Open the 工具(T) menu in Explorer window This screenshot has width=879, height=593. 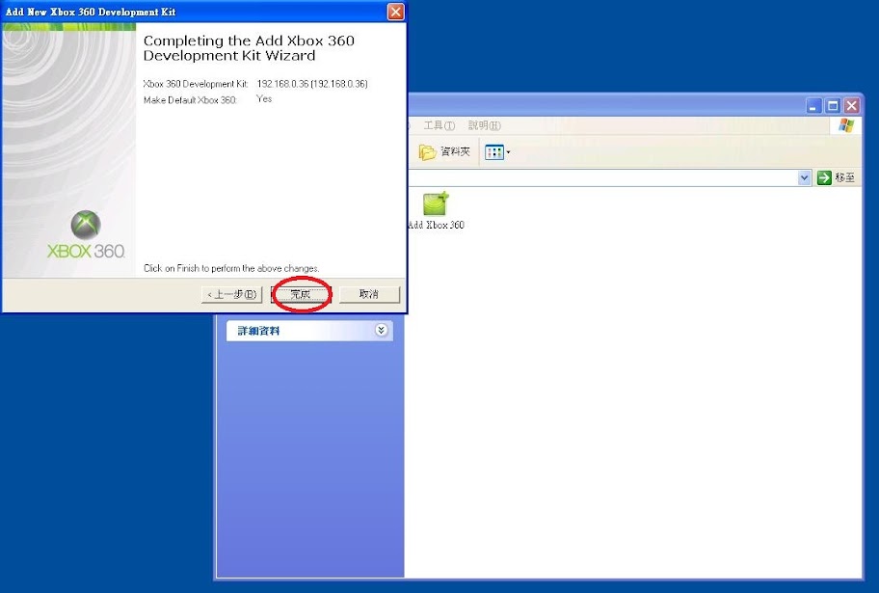(x=439, y=125)
